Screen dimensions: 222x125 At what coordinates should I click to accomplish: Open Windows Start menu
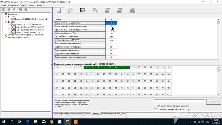[x=4, y=122]
